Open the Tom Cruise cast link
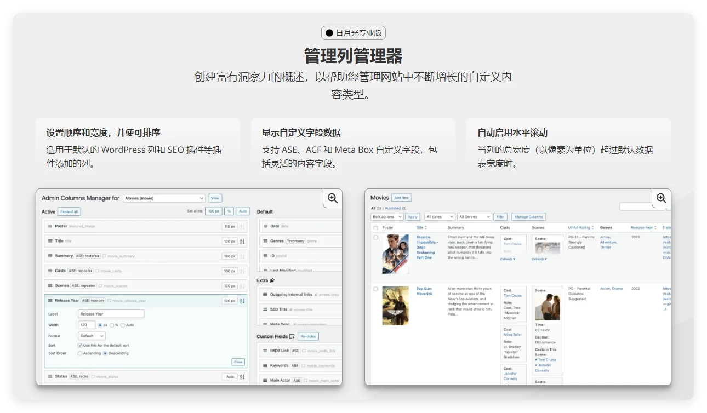707x413 pixels. [512, 244]
